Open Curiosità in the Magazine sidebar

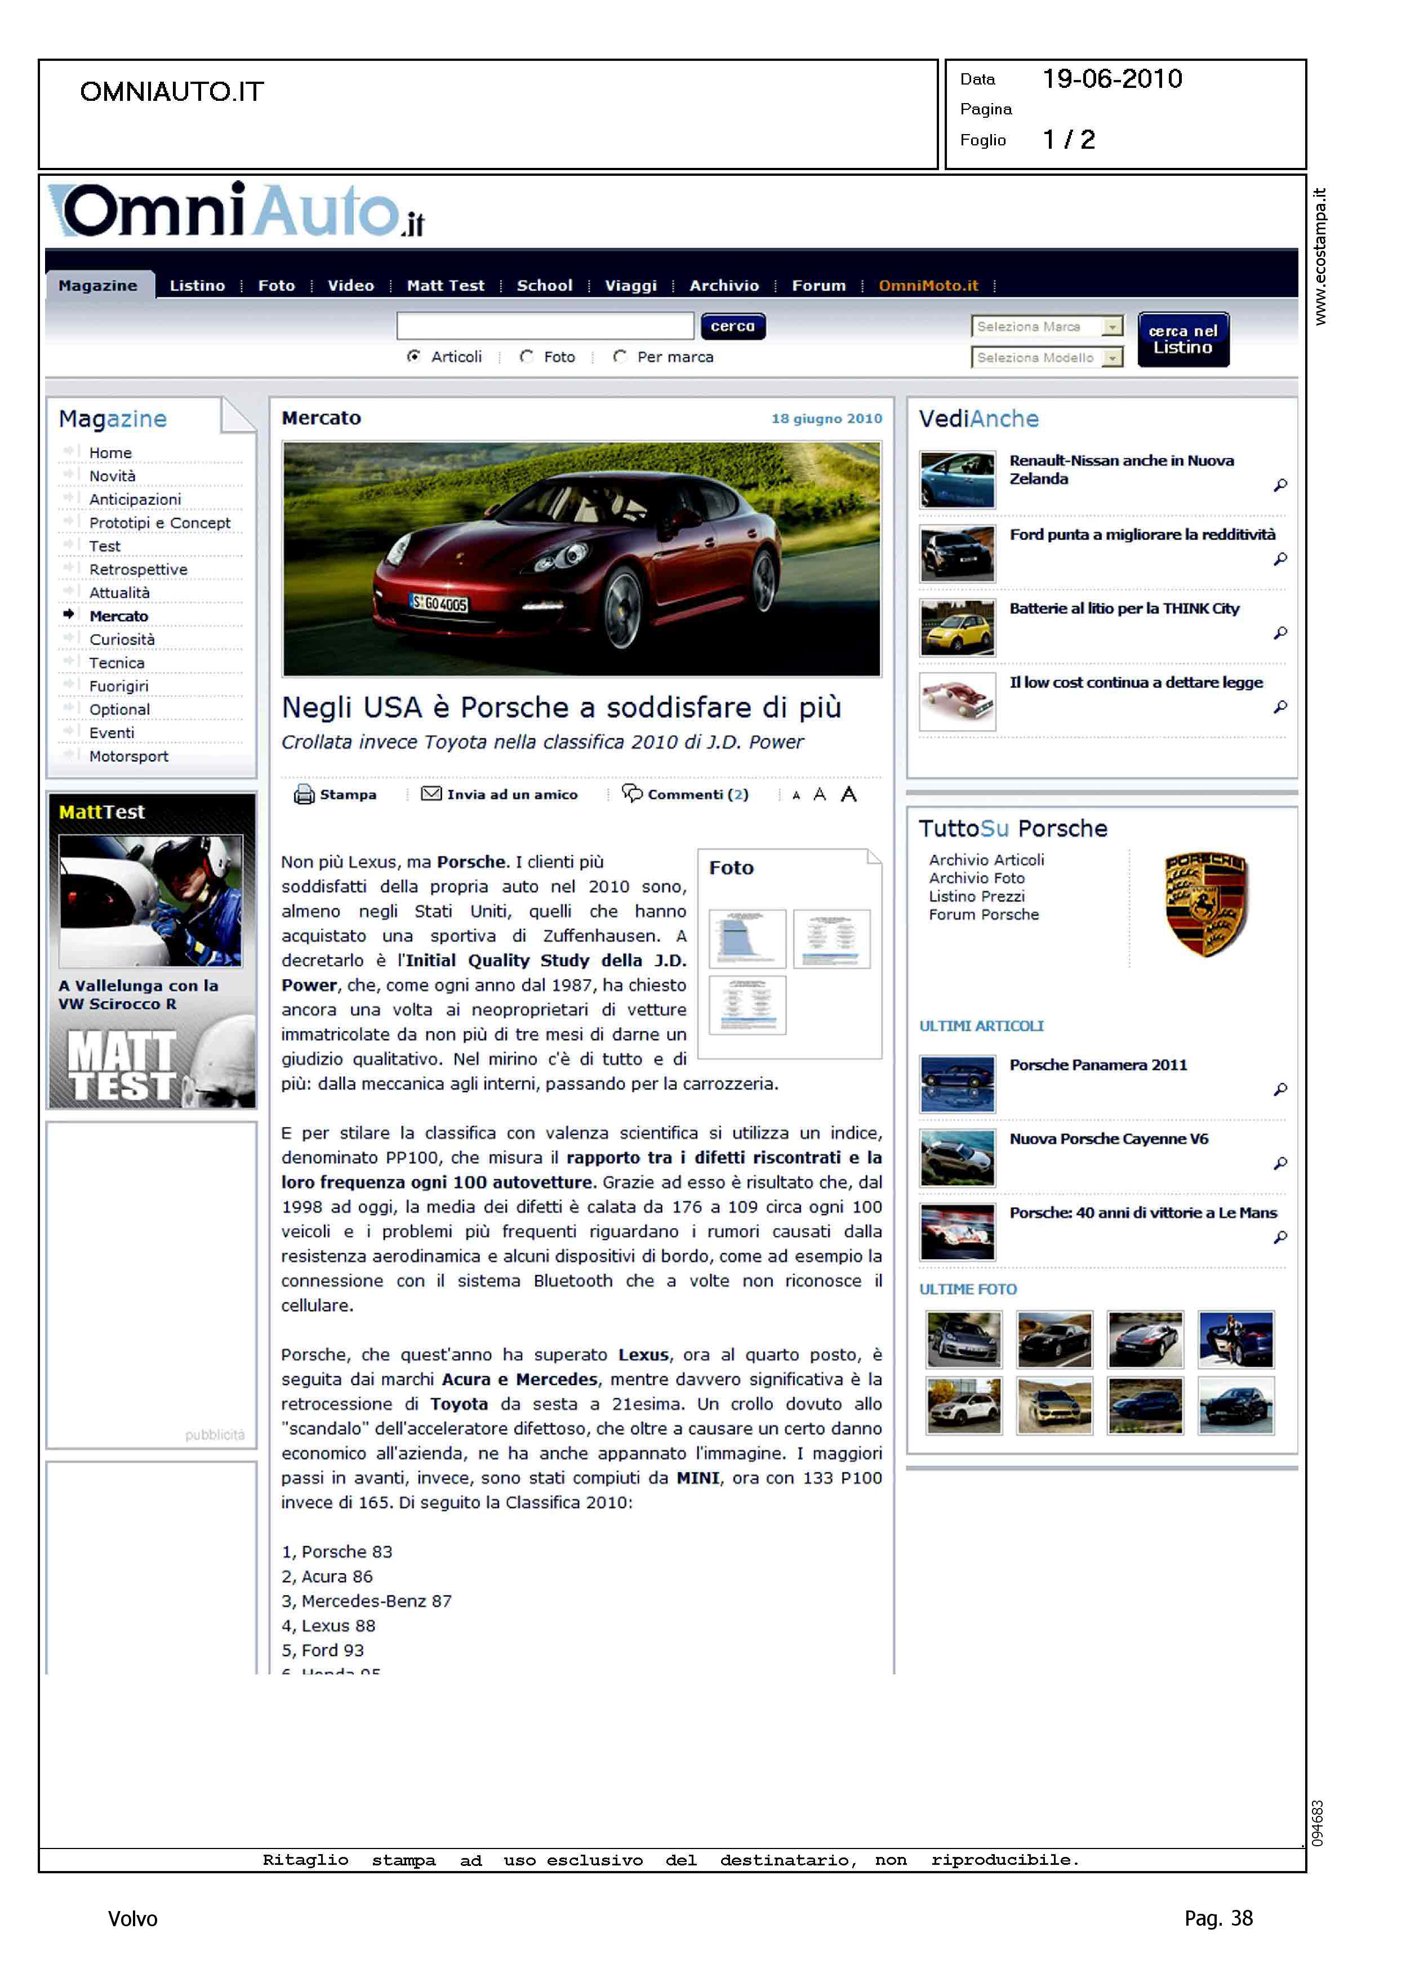(121, 639)
